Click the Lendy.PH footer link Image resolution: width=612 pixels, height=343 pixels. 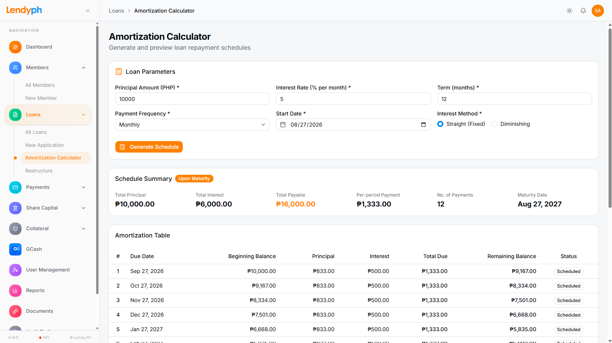pyautogui.click(x=80, y=337)
